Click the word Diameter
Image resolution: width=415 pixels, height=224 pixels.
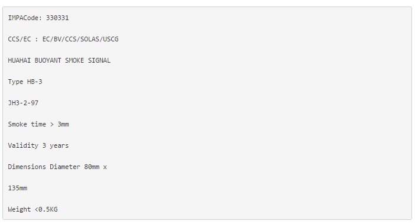pos(65,167)
